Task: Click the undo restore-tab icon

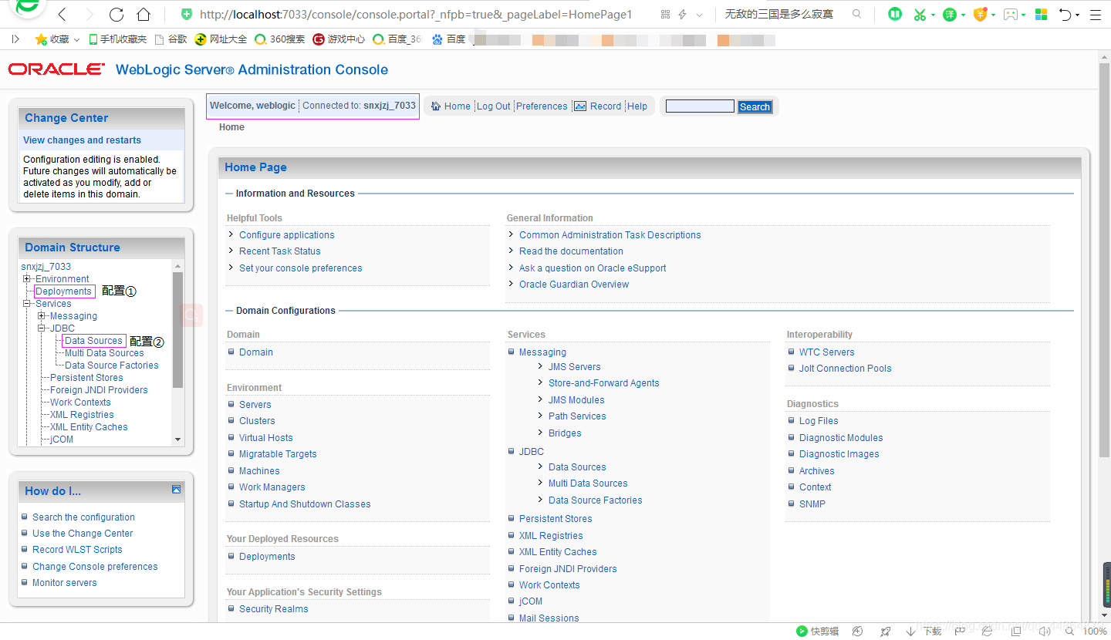Action: tap(1065, 15)
